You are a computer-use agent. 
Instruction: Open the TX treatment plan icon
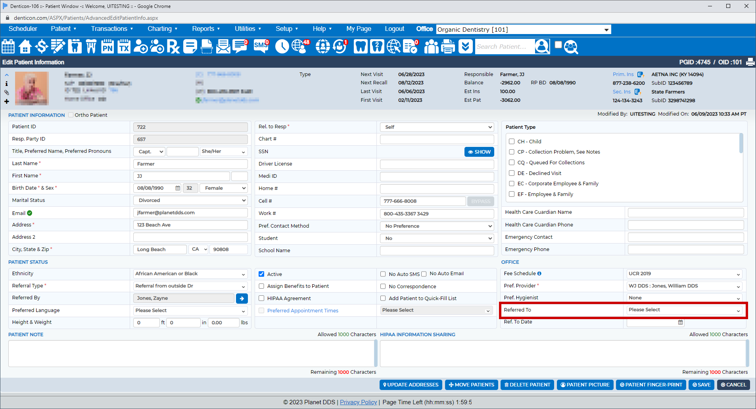[124, 46]
